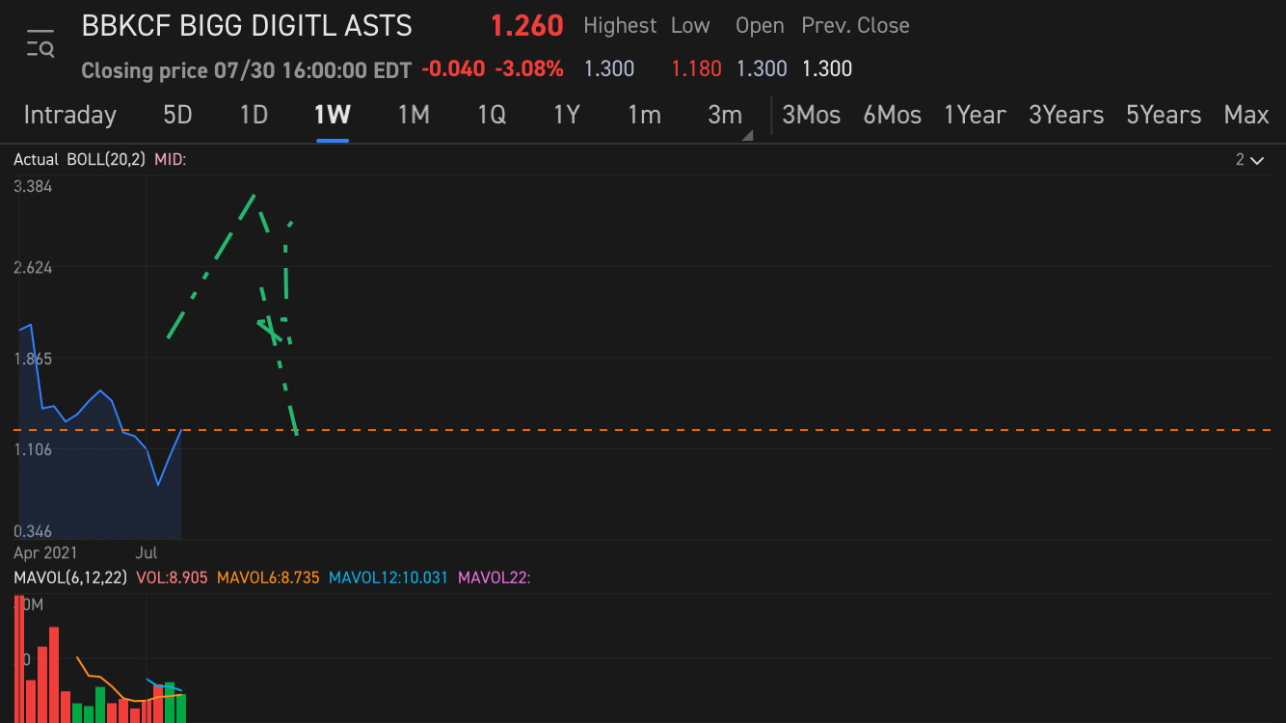Viewport: 1286px width, 723px height.
Task: Click the BBKCF BIGG DIGITL ASTS title
Action: coord(247,26)
